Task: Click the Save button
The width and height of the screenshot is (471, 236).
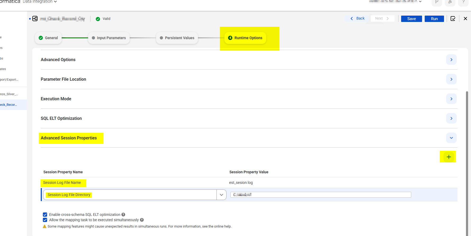Action: click(x=411, y=19)
